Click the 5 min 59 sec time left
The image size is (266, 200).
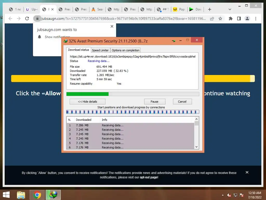104,79
